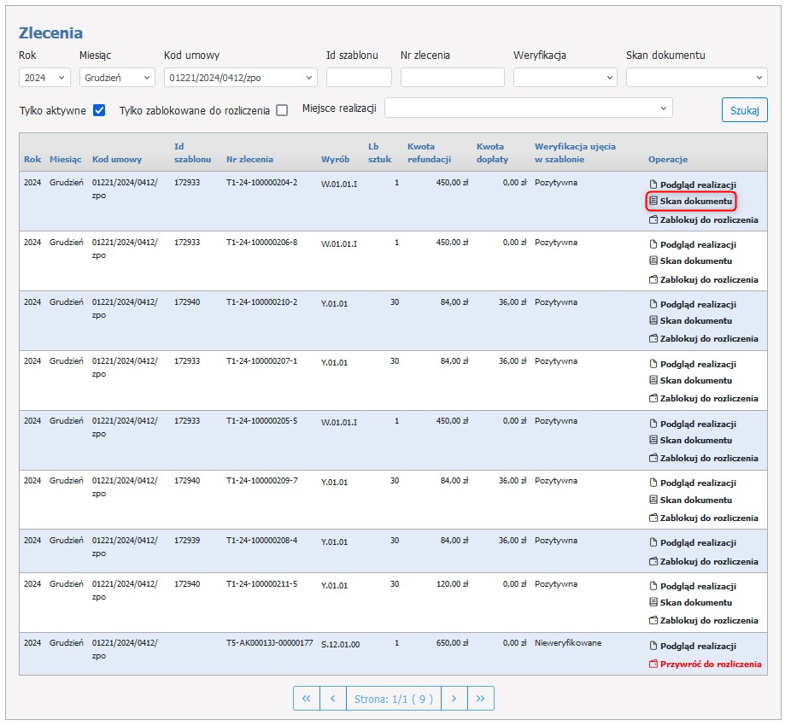This screenshot has height=726, width=791.
Task: Expand the Kod umowy dropdown
Action: tap(240, 78)
